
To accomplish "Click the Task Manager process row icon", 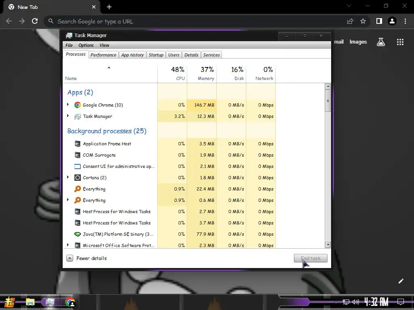I will [77, 116].
